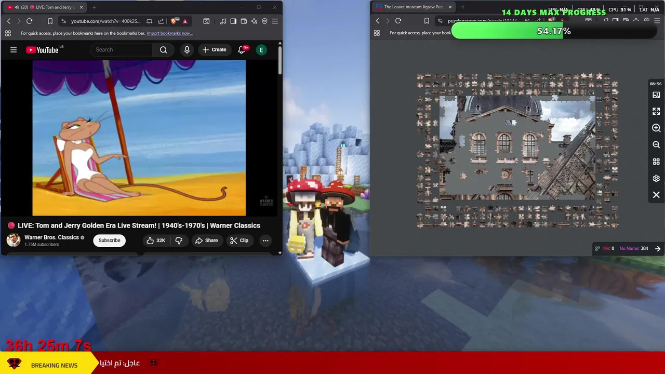Screen dimensions: 665x374
Task: Open Leo AI sparkle icon in YouTube window
Action: (x=254, y=21)
